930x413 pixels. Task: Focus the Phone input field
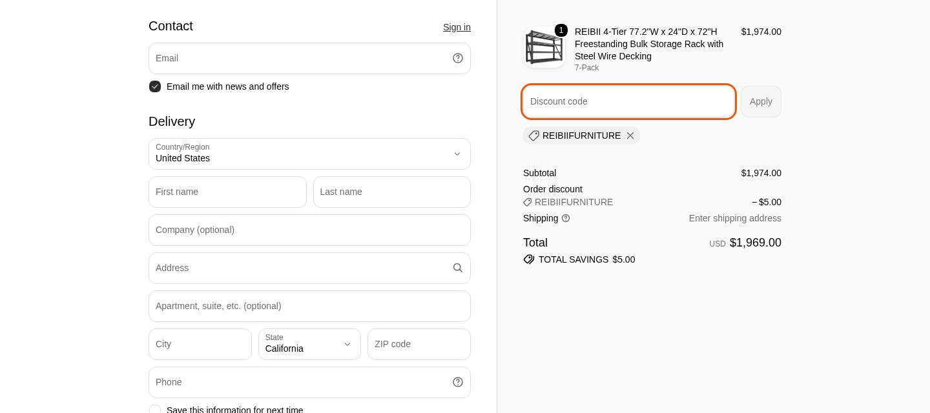pos(309,382)
